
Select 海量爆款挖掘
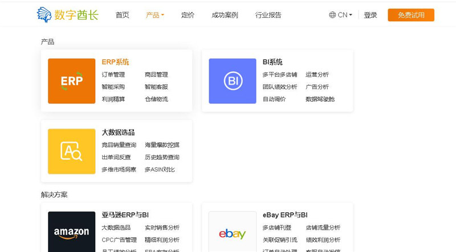coord(162,145)
